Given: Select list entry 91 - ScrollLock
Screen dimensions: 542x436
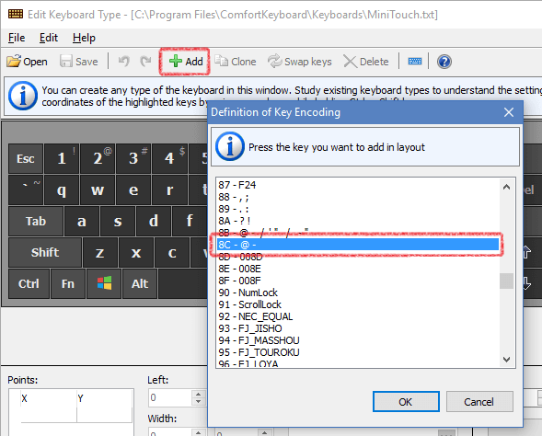Looking at the screenshot, I should [358, 304].
